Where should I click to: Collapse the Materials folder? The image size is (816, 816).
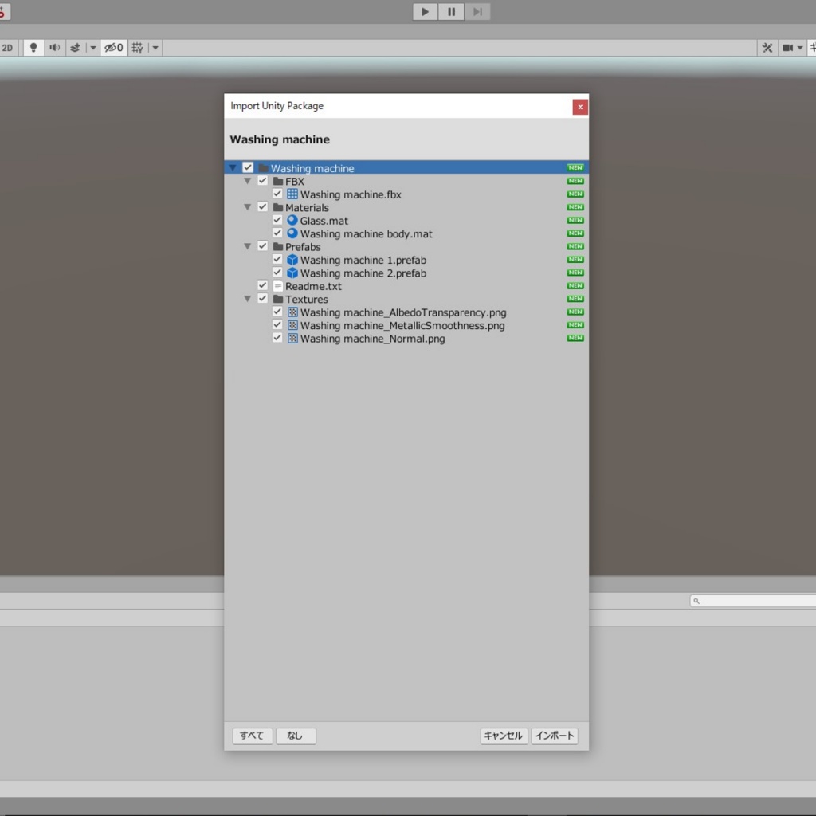(248, 207)
